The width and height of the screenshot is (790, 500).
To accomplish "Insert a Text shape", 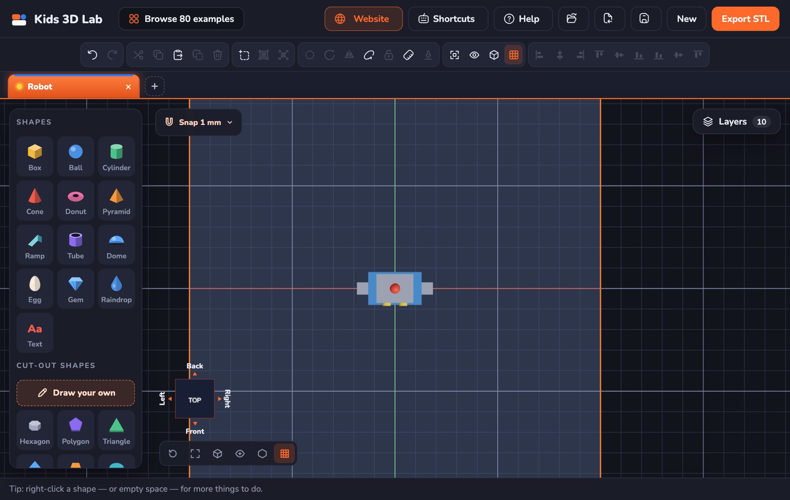I will 35,333.
